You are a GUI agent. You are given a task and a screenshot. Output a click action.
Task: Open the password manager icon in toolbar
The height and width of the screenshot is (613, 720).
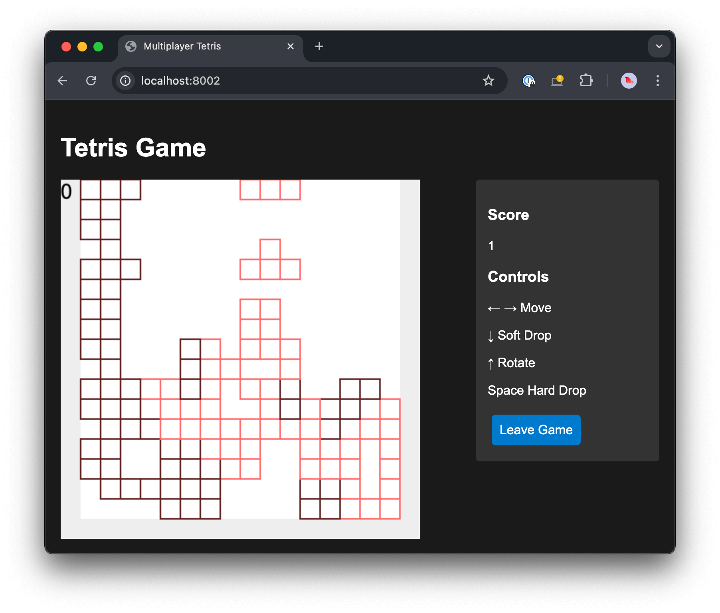coord(528,81)
